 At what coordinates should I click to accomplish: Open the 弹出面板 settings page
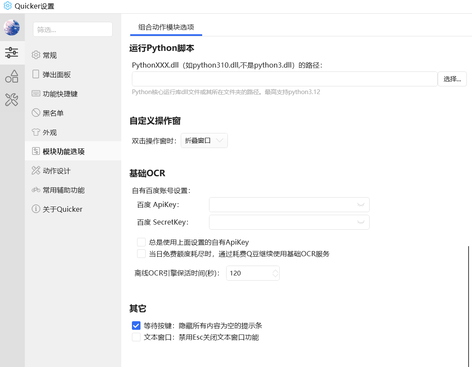[57, 74]
